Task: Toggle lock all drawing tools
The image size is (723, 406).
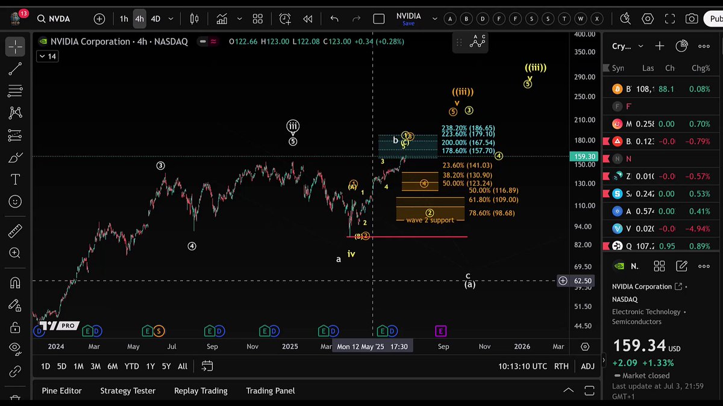Action: 15,328
